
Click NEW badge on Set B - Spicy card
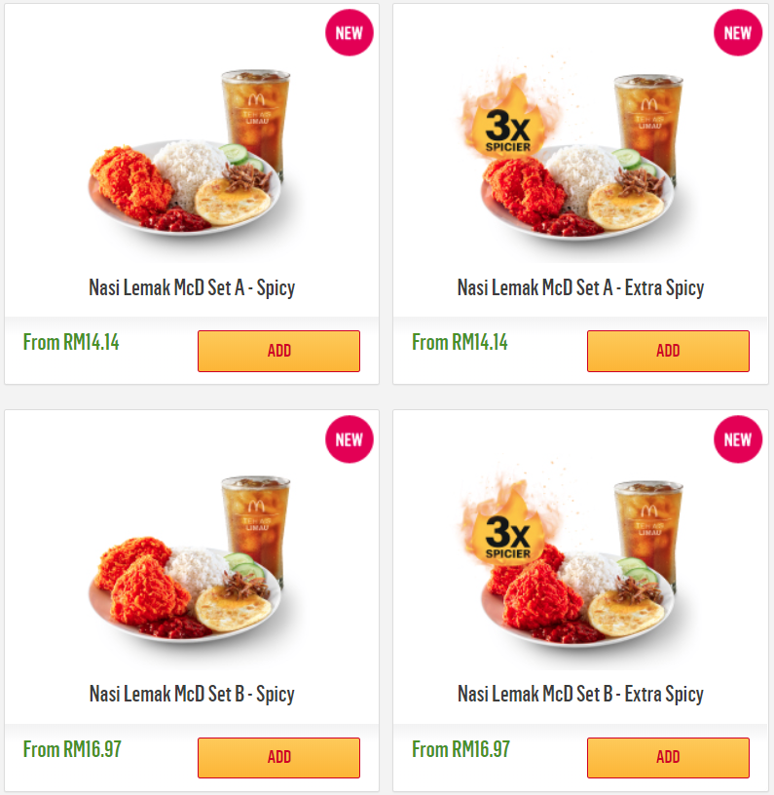[x=349, y=439]
